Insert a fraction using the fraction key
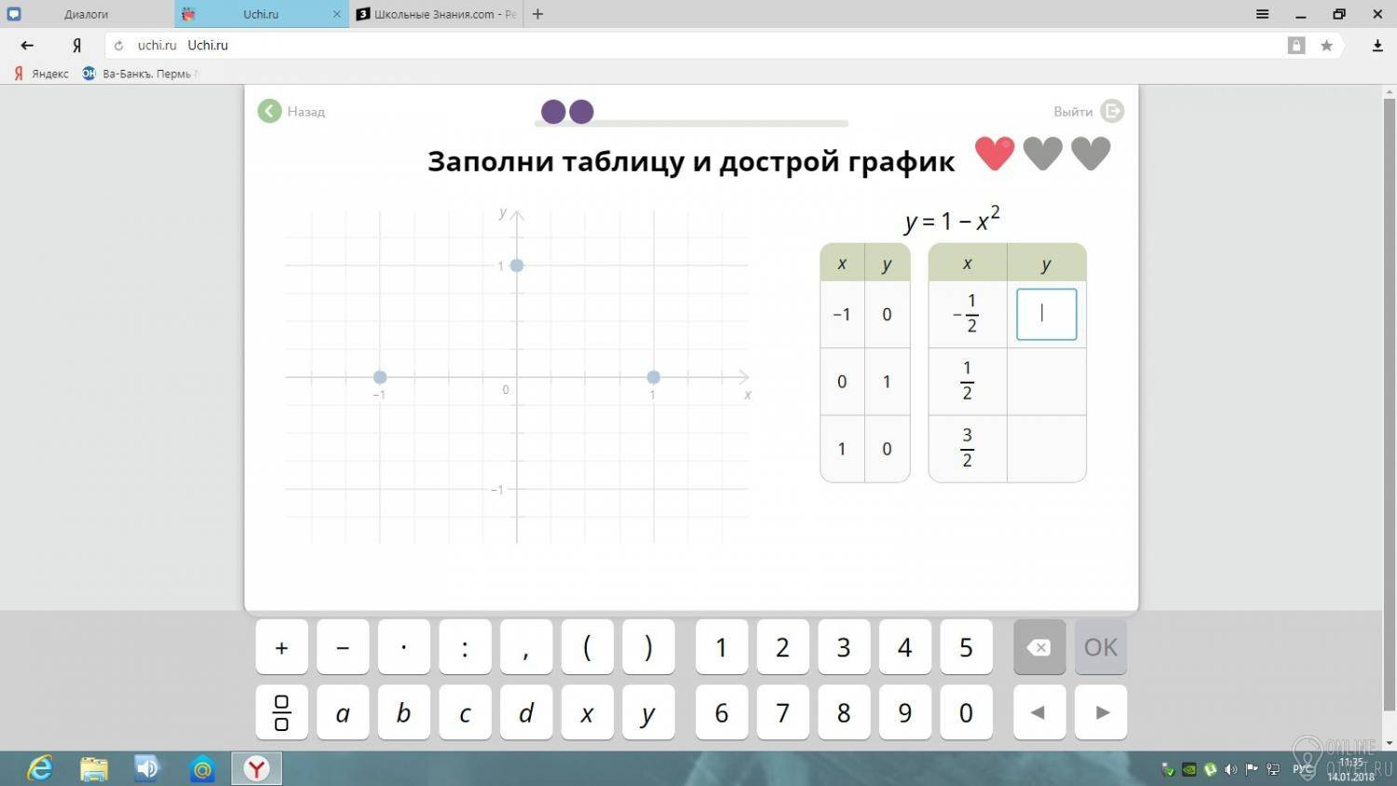Image resolution: width=1397 pixels, height=786 pixels. pyautogui.click(x=281, y=712)
